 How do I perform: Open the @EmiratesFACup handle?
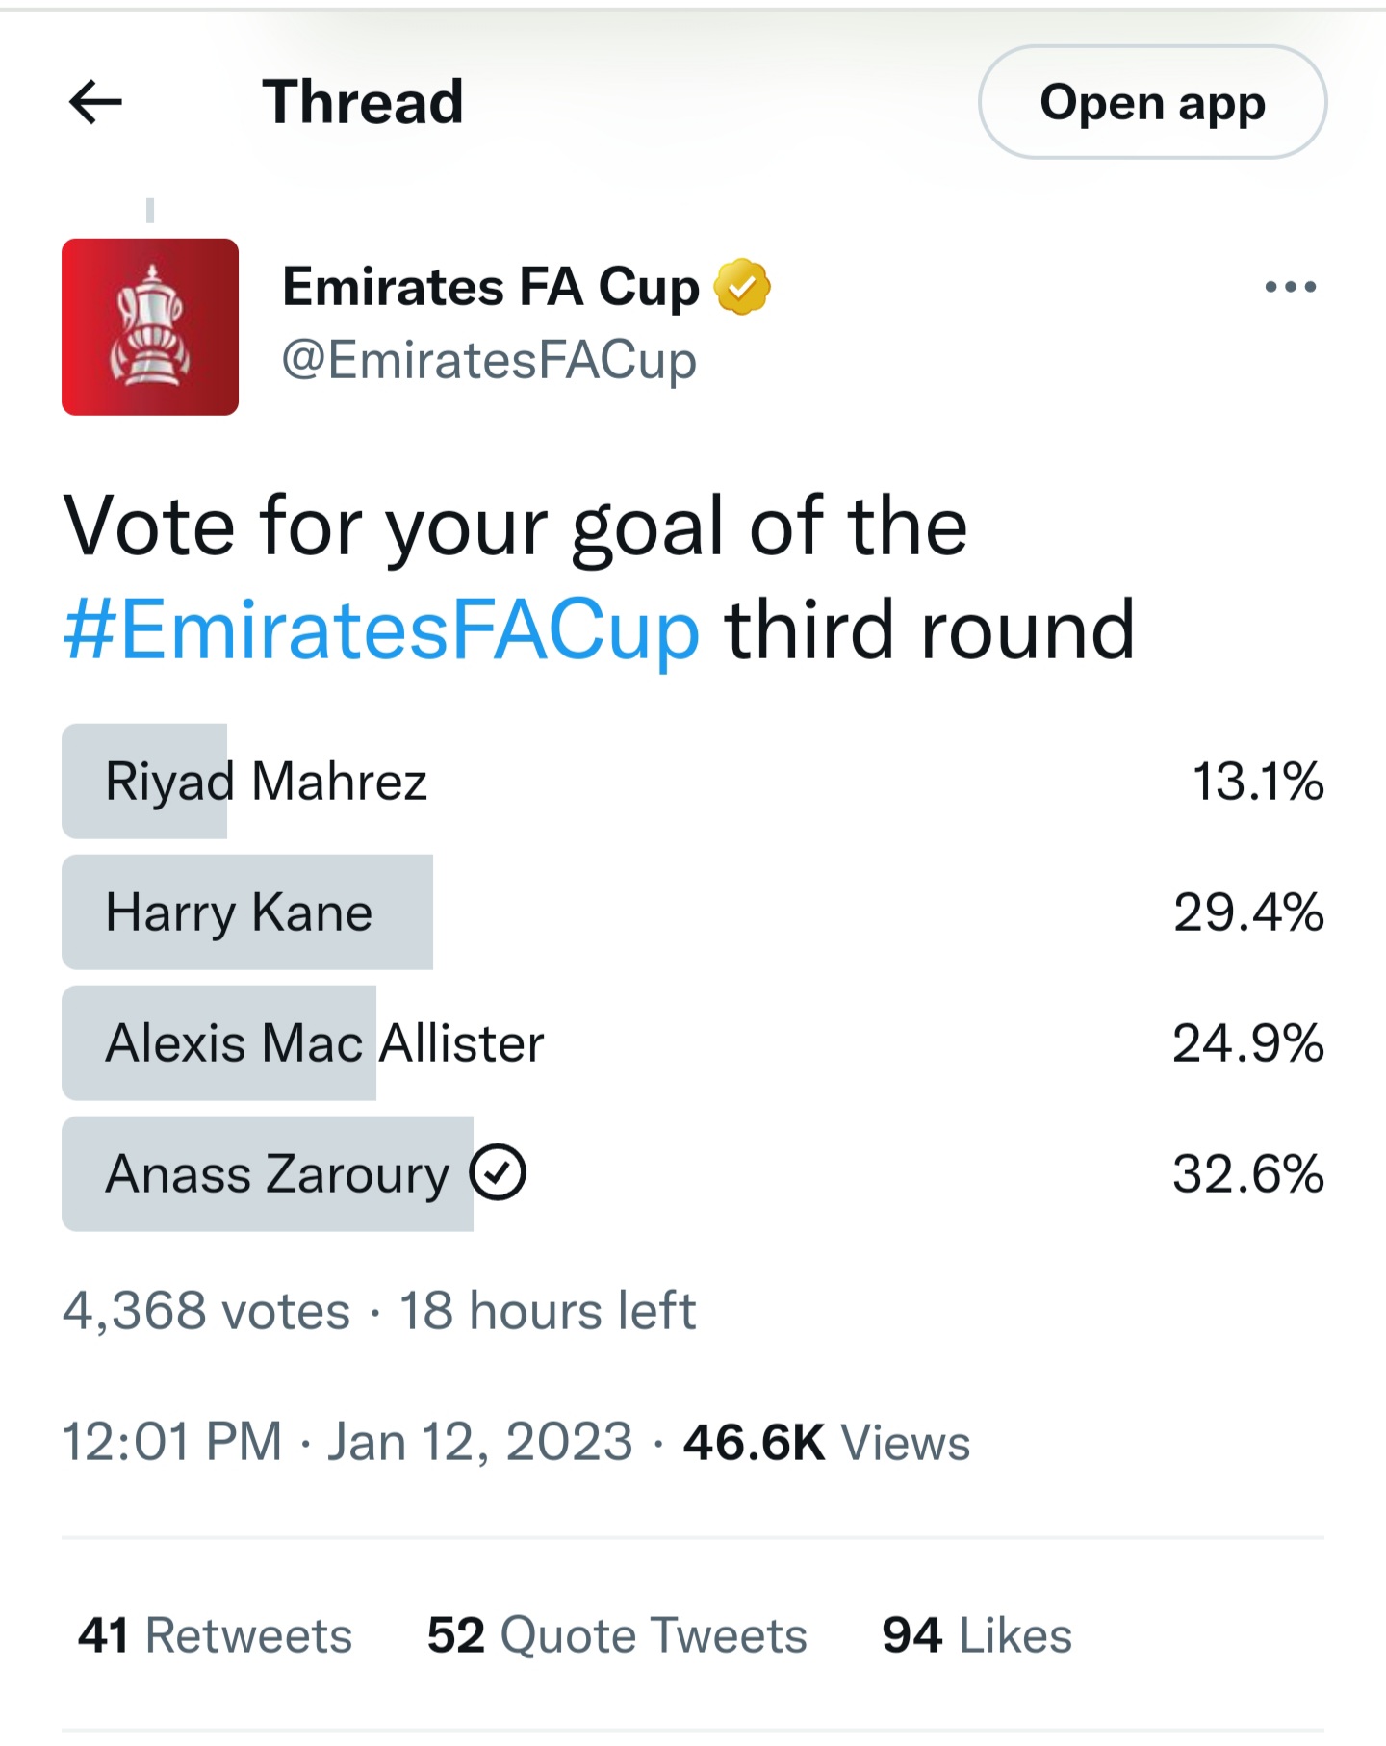coord(489,361)
